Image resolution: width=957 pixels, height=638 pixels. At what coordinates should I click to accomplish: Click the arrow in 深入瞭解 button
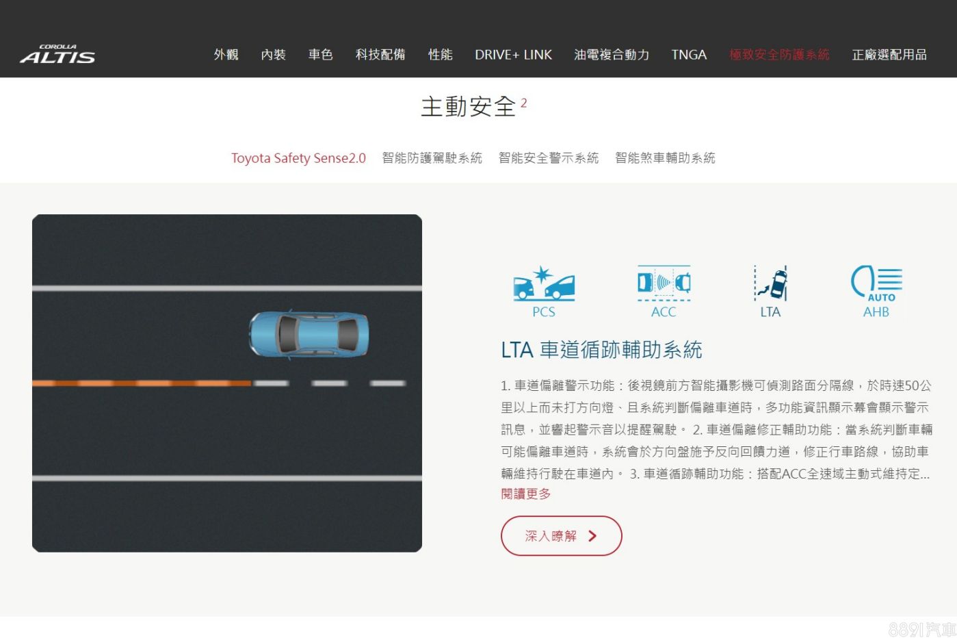pyautogui.click(x=592, y=536)
